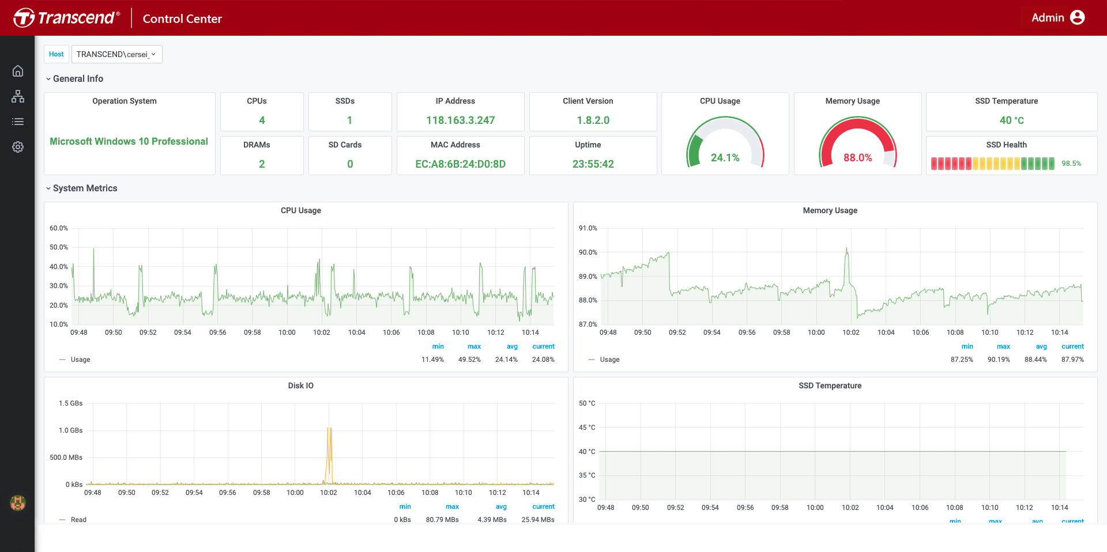
Task: Click the Memory Usage gauge panel
Action: (x=858, y=134)
